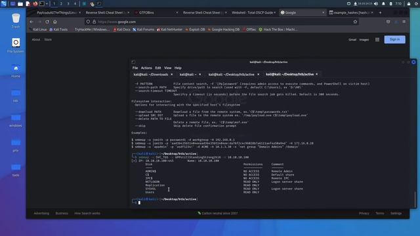
Task: Go back in Firefox
Action: click(31, 22)
